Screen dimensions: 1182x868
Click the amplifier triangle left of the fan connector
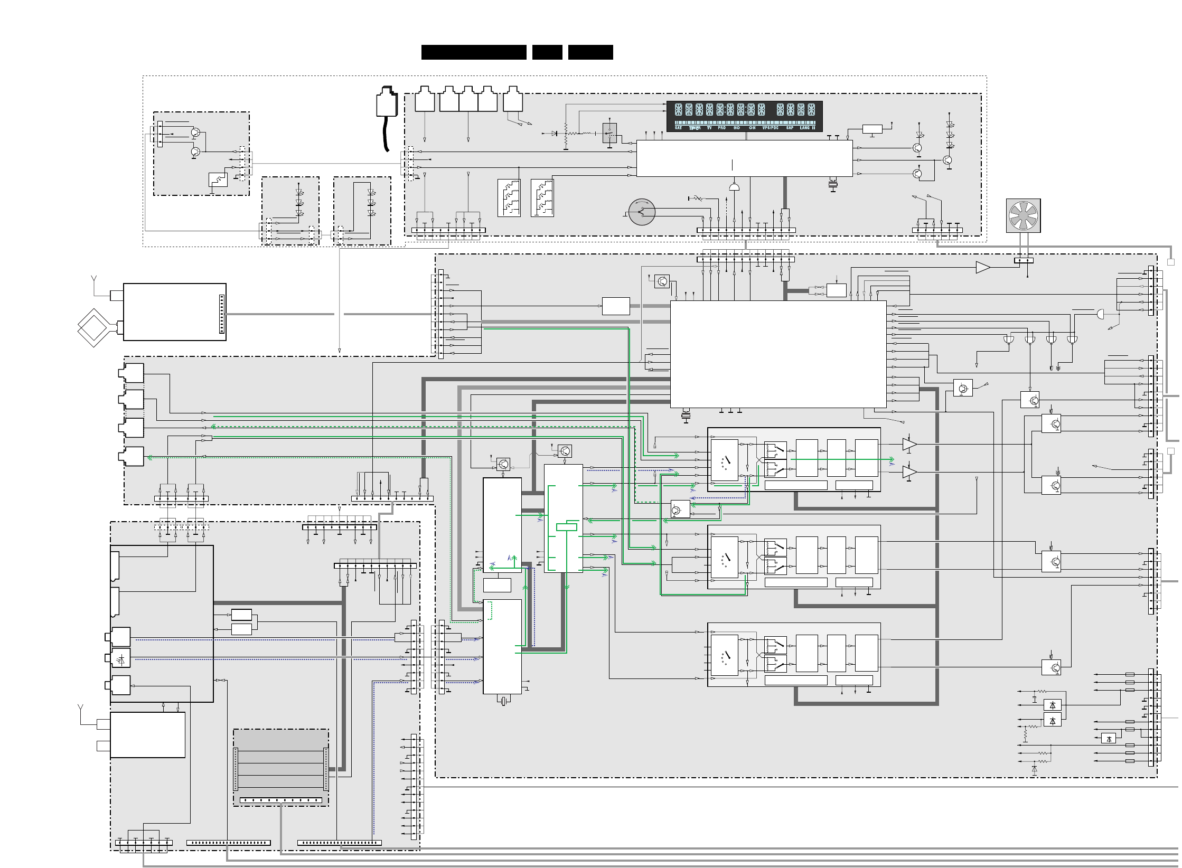(x=983, y=268)
